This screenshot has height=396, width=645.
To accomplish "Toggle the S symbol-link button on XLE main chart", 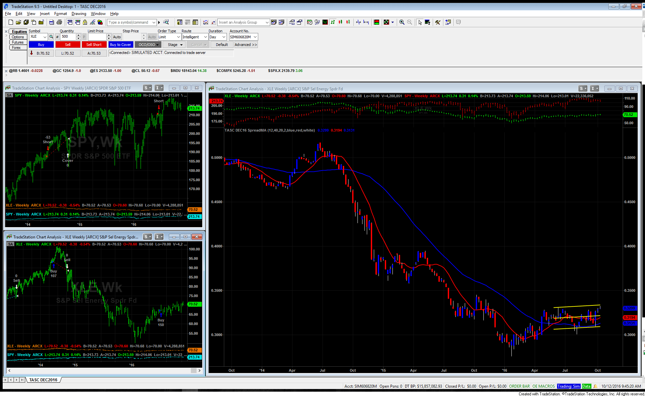I will 583,89.
